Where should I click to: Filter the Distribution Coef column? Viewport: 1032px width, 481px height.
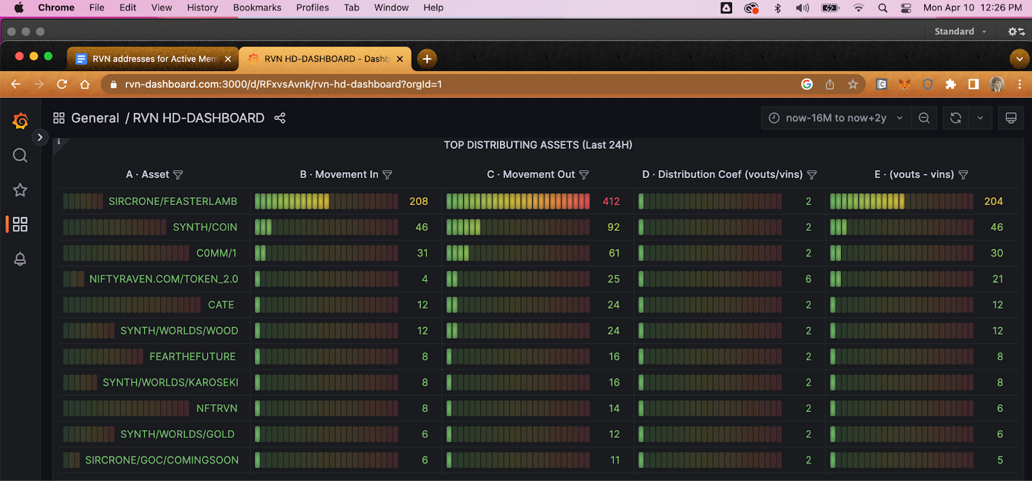812,175
